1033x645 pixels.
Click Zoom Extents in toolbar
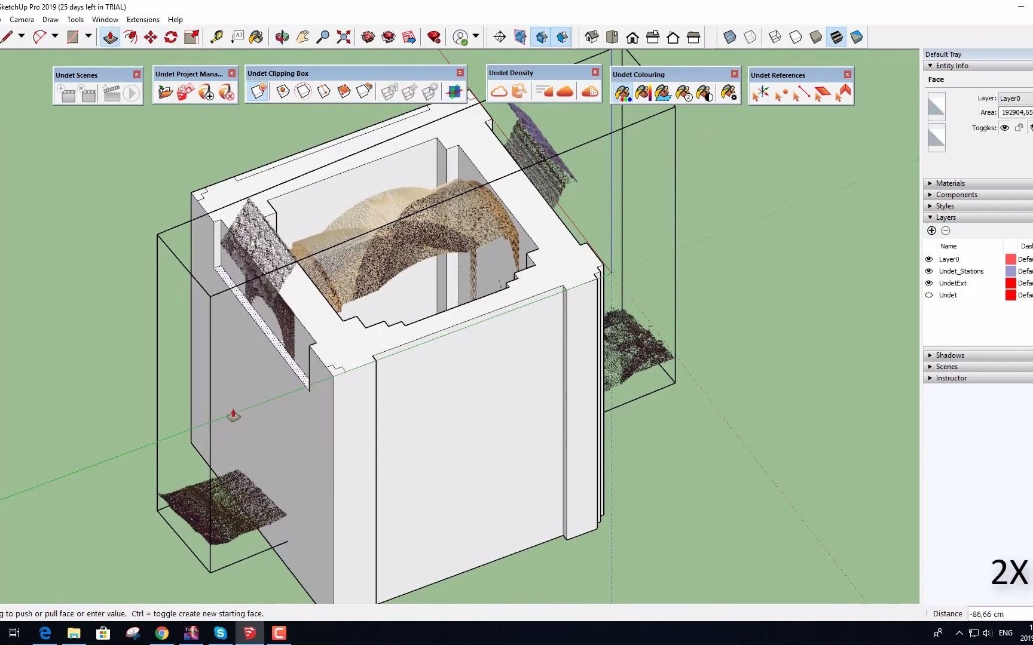[x=343, y=37]
